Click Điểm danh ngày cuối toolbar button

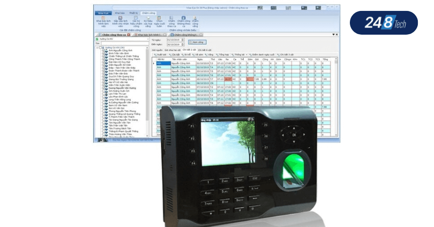261,55
